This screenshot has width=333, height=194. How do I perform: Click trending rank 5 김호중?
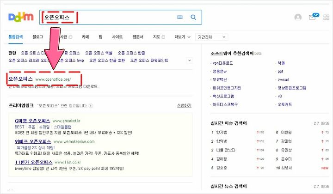[222, 168]
